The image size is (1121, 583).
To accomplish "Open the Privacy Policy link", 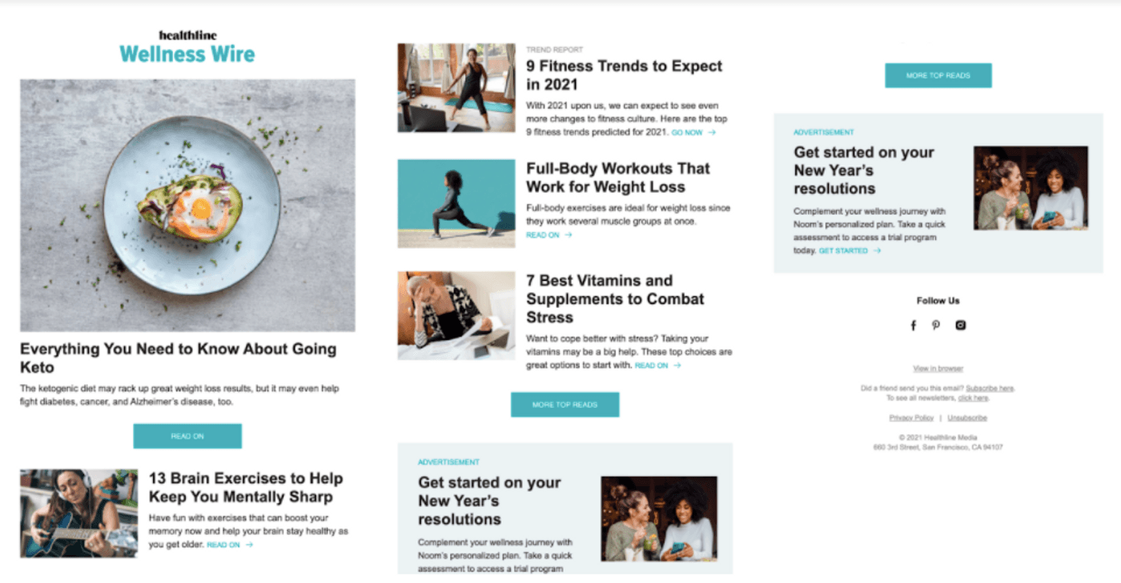I will coord(911,418).
